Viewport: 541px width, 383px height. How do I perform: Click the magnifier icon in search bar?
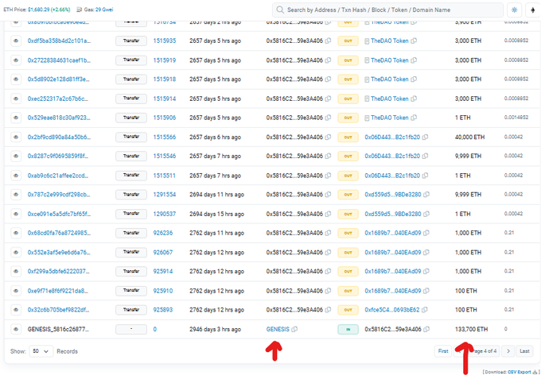click(280, 10)
